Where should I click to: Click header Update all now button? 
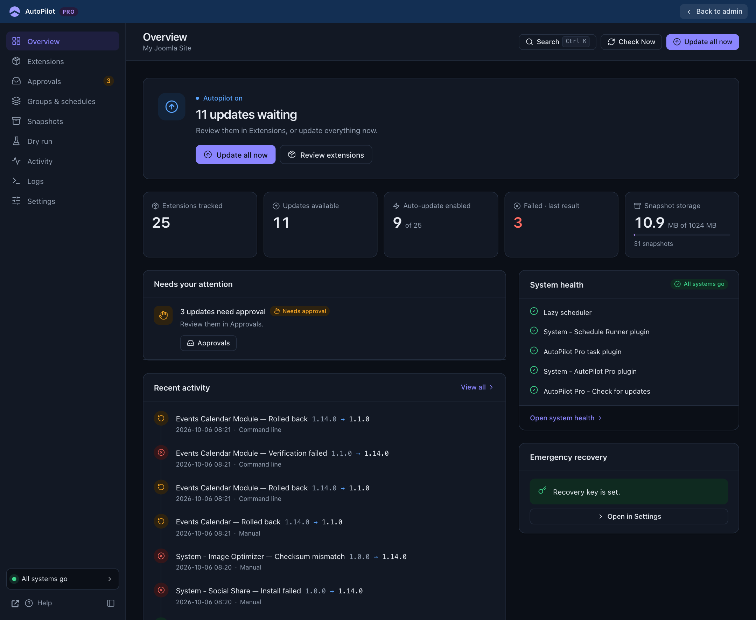point(702,42)
